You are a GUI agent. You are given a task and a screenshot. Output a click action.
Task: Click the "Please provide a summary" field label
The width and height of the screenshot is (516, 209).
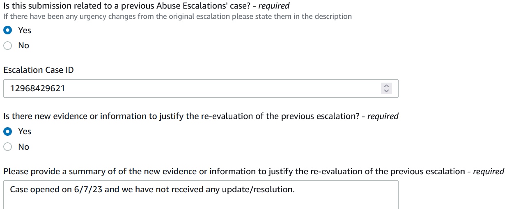coord(254,171)
